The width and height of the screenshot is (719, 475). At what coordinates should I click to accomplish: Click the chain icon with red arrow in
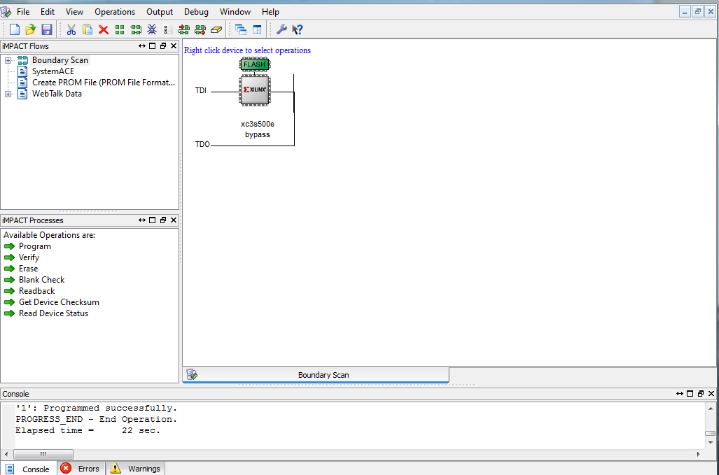[x=184, y=30]
